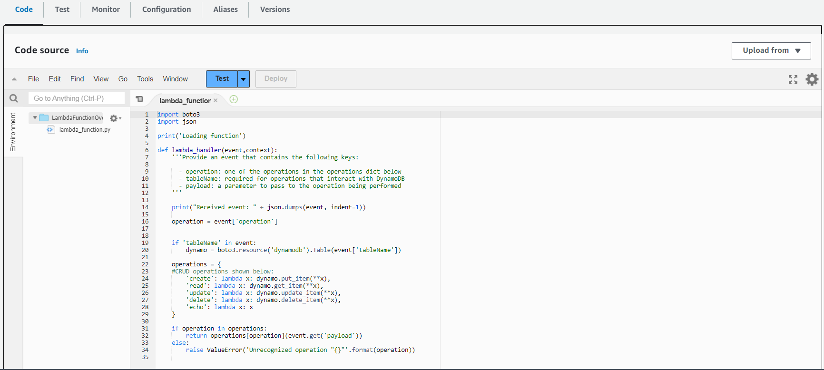Click the 'payload: a parameter' docstring line
The width and height of the screenshot is (824, 370).
coord(290,186)
